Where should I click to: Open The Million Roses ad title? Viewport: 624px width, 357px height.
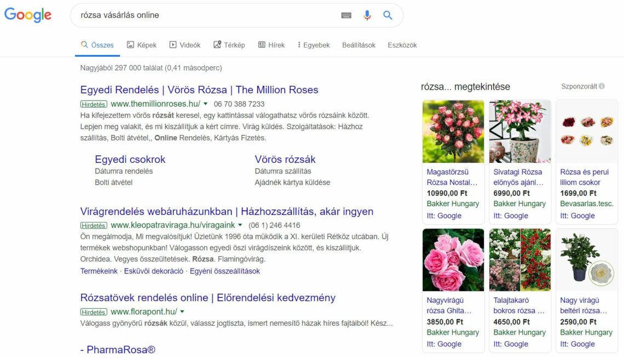coord(199,90)
